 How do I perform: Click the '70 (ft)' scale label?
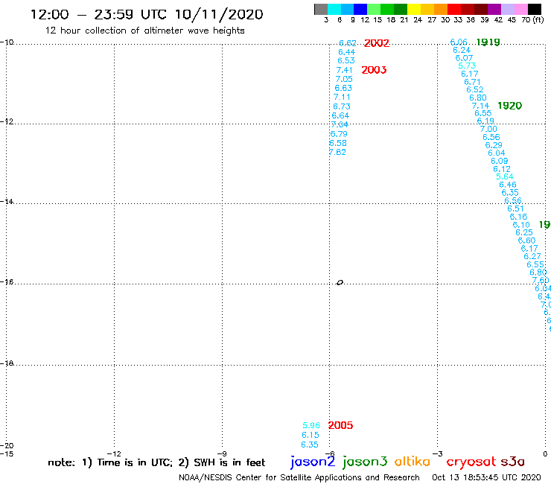point(532,19)
